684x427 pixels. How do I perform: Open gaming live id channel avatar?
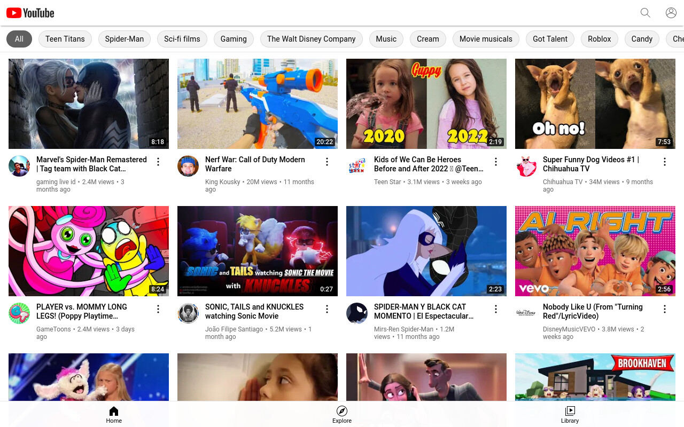[19, 166]
